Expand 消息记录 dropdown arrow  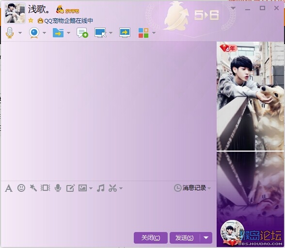209,188
